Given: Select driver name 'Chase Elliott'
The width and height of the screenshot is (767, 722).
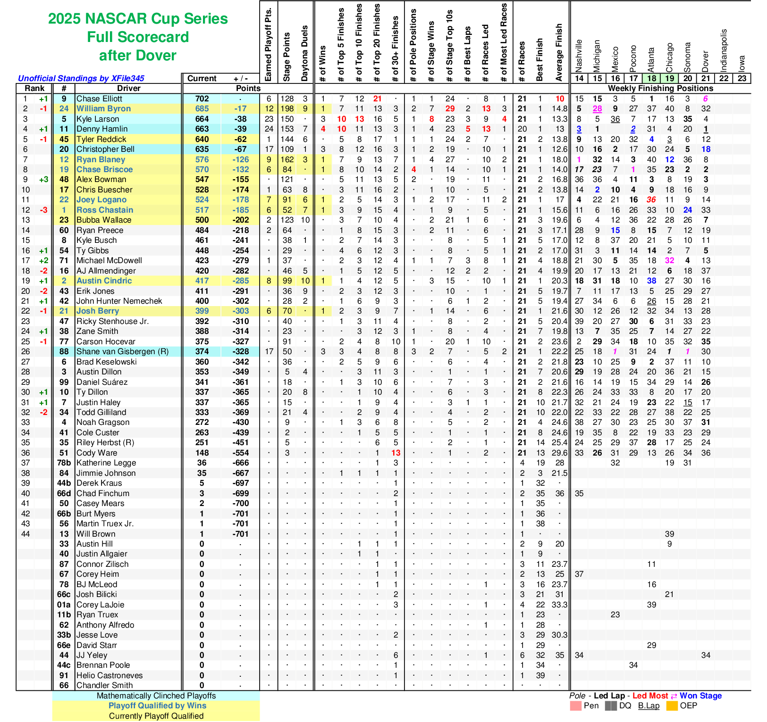Looking at the screenshot, I should [x=99, y=99].
